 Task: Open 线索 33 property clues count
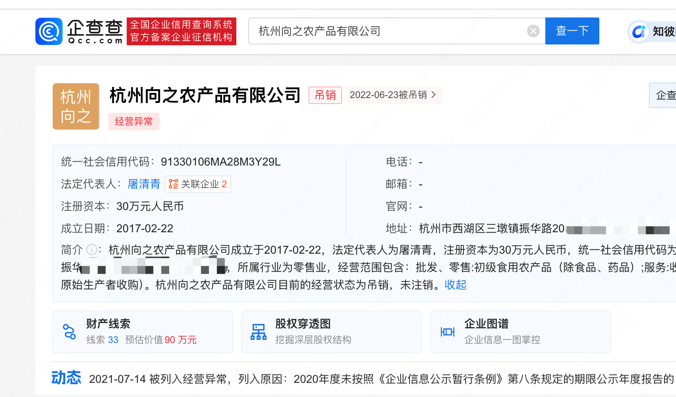point(102,340)
